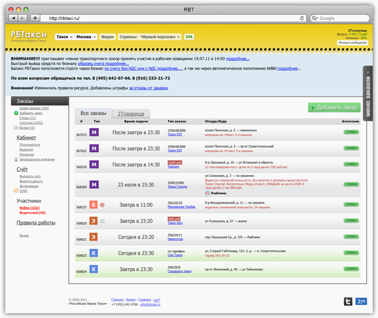Open the Кабинет sidebar heading
378x318 pixels.
[x=26, y=138]
